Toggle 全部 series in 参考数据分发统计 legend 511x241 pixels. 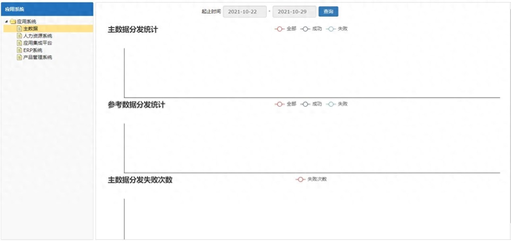pyautogui.click(x=285, y=104)
